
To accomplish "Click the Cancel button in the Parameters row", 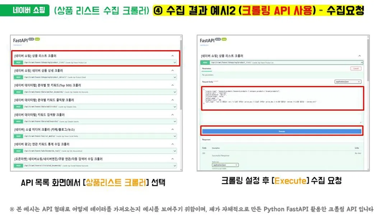I will click(x=356, y=68).
